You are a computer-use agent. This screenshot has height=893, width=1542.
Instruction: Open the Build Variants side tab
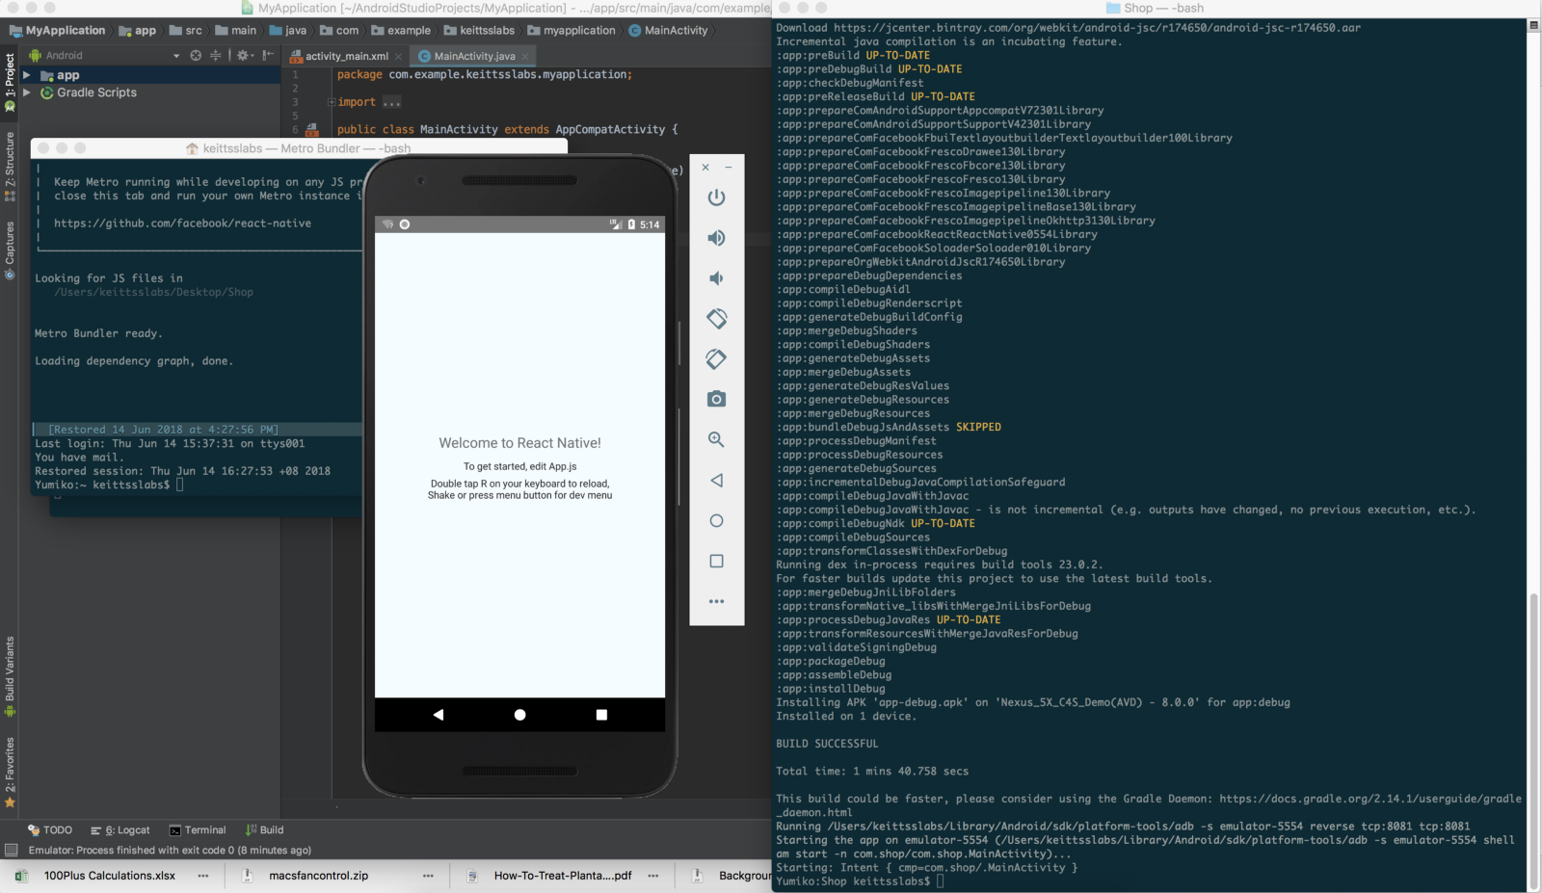[x=10, y=676]
